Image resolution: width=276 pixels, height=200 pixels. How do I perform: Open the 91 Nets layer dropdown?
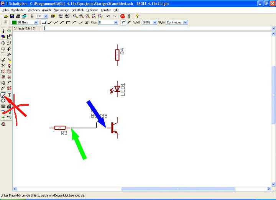[36, 23]
